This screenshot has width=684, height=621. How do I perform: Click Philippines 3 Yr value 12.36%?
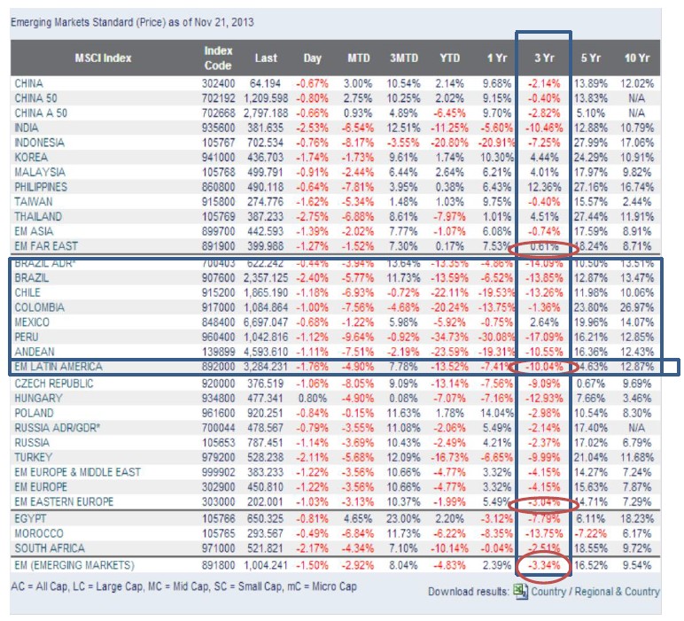pyautogui.click(x=544, y=187)
